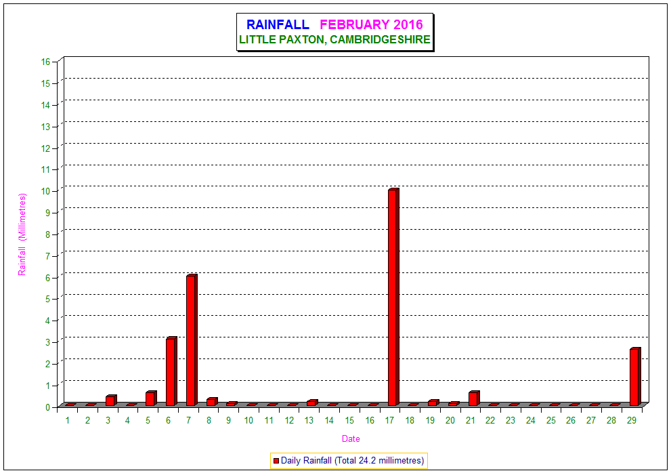Viewport: 671px width, 473px height.
Task: Select the rainfall bar for date 7
Action: pos(192,340)
